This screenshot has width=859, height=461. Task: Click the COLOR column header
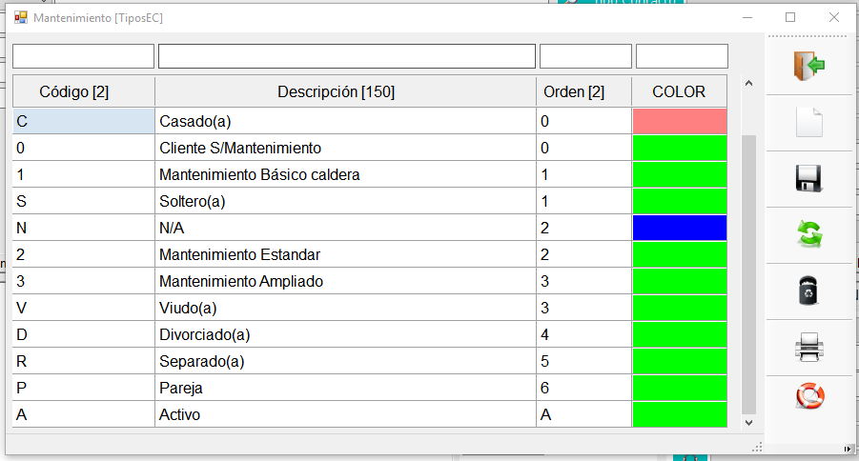pos(680,92)
